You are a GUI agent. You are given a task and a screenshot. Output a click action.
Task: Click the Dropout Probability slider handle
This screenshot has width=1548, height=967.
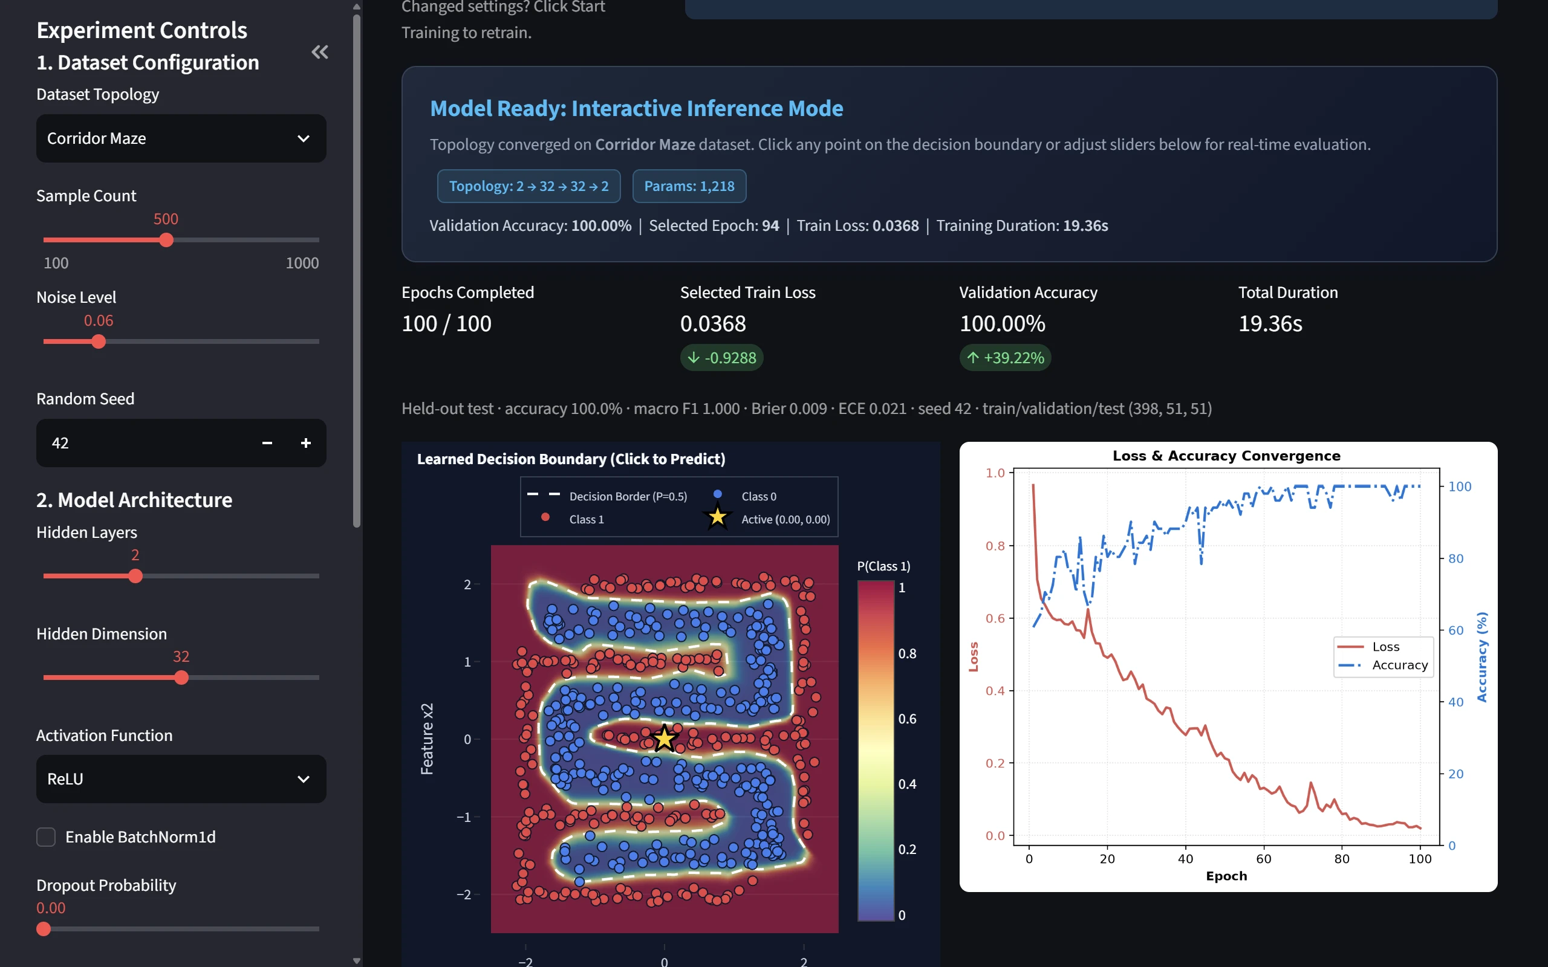click(x=44, y=929)
